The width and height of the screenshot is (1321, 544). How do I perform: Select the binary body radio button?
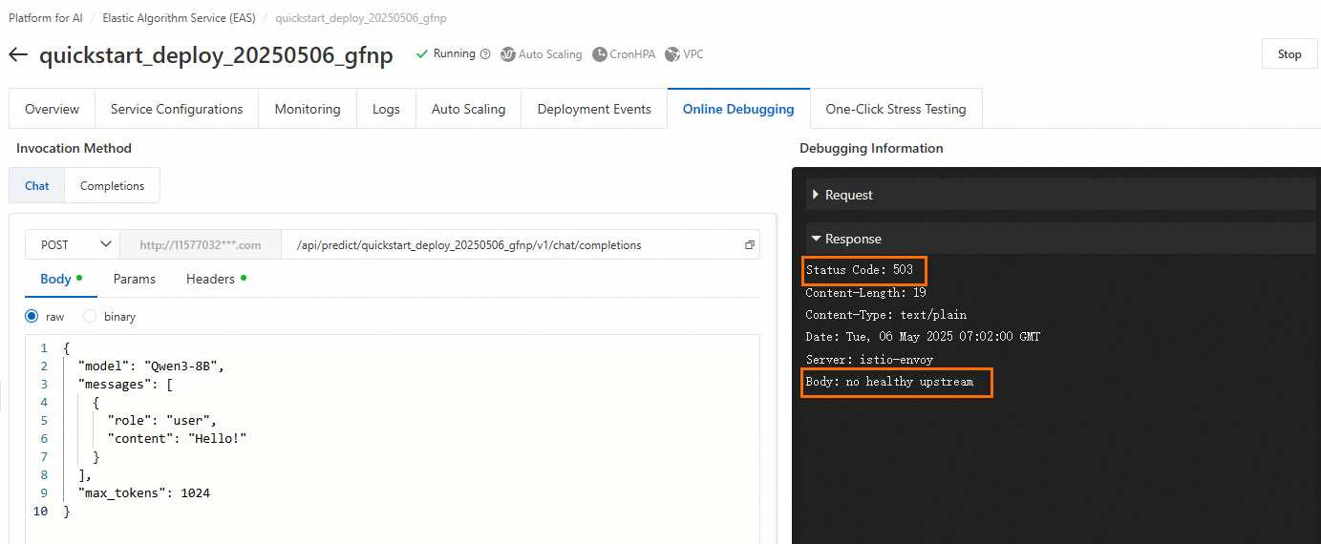pyautogui.click(x=90, y=316)
